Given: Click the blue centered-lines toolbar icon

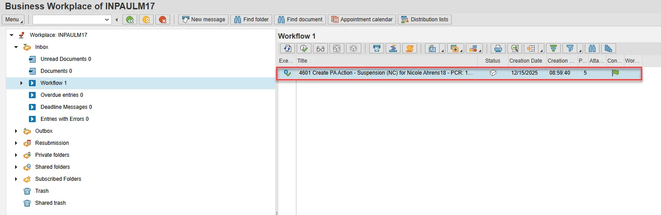Looking at the screenshot, I should point(393,48).
